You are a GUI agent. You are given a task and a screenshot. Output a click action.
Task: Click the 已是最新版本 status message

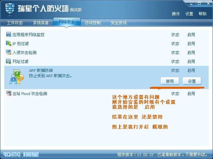click(x=182, y=154)
